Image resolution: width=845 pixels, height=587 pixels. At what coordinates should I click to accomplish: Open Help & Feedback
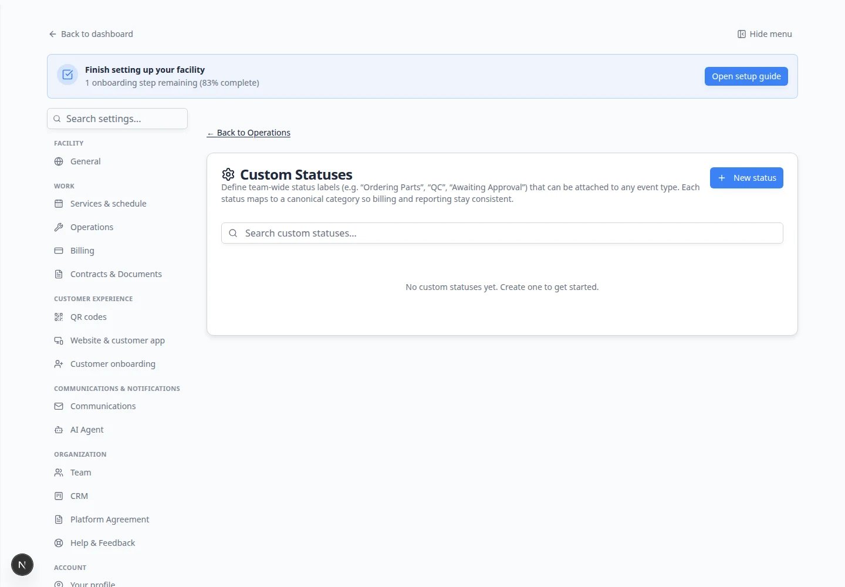point(117,543)
